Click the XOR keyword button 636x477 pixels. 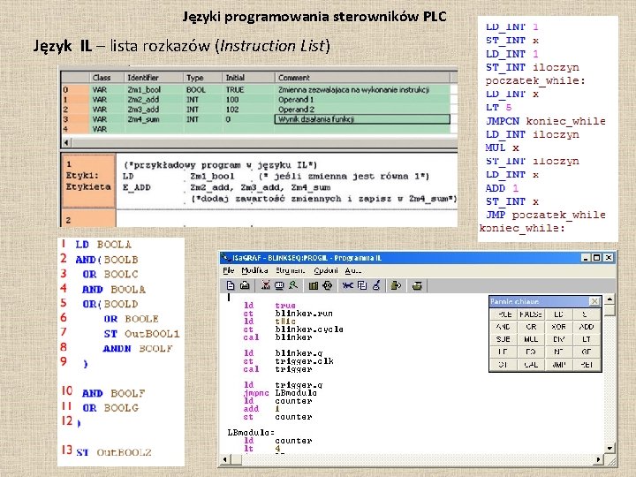click(558, 327)
